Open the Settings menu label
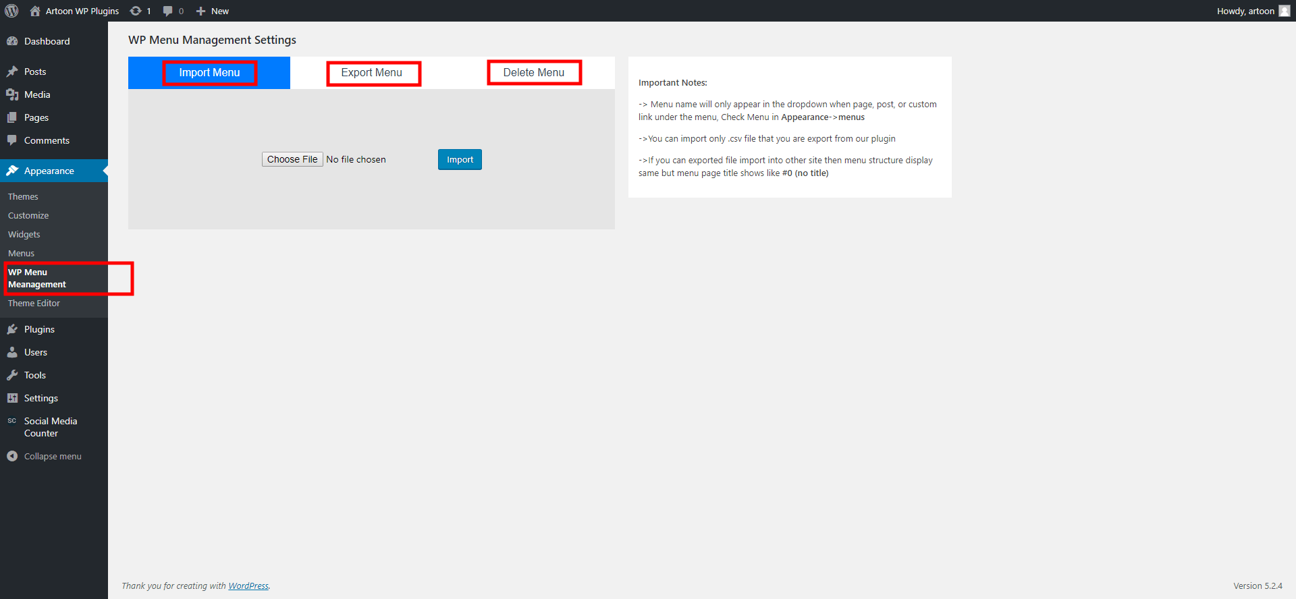The image size is (1296, 599). coord(41,398)
